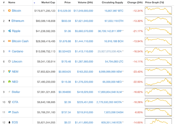Screen dimensions: 181x124
Task: Click the Ethereum diamond logo icon
Action: [x=9, y=21]
